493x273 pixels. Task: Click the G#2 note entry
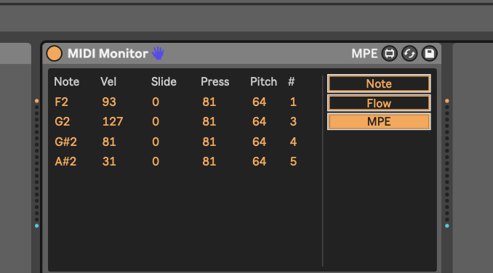click(x=65, y=142)
